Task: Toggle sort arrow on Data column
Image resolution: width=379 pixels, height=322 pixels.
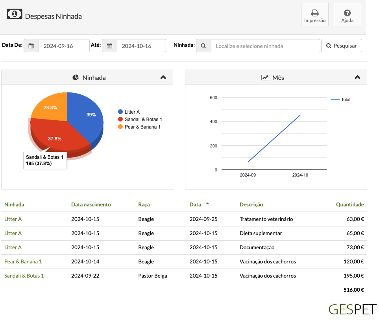Action: click(x=207, y=204)
